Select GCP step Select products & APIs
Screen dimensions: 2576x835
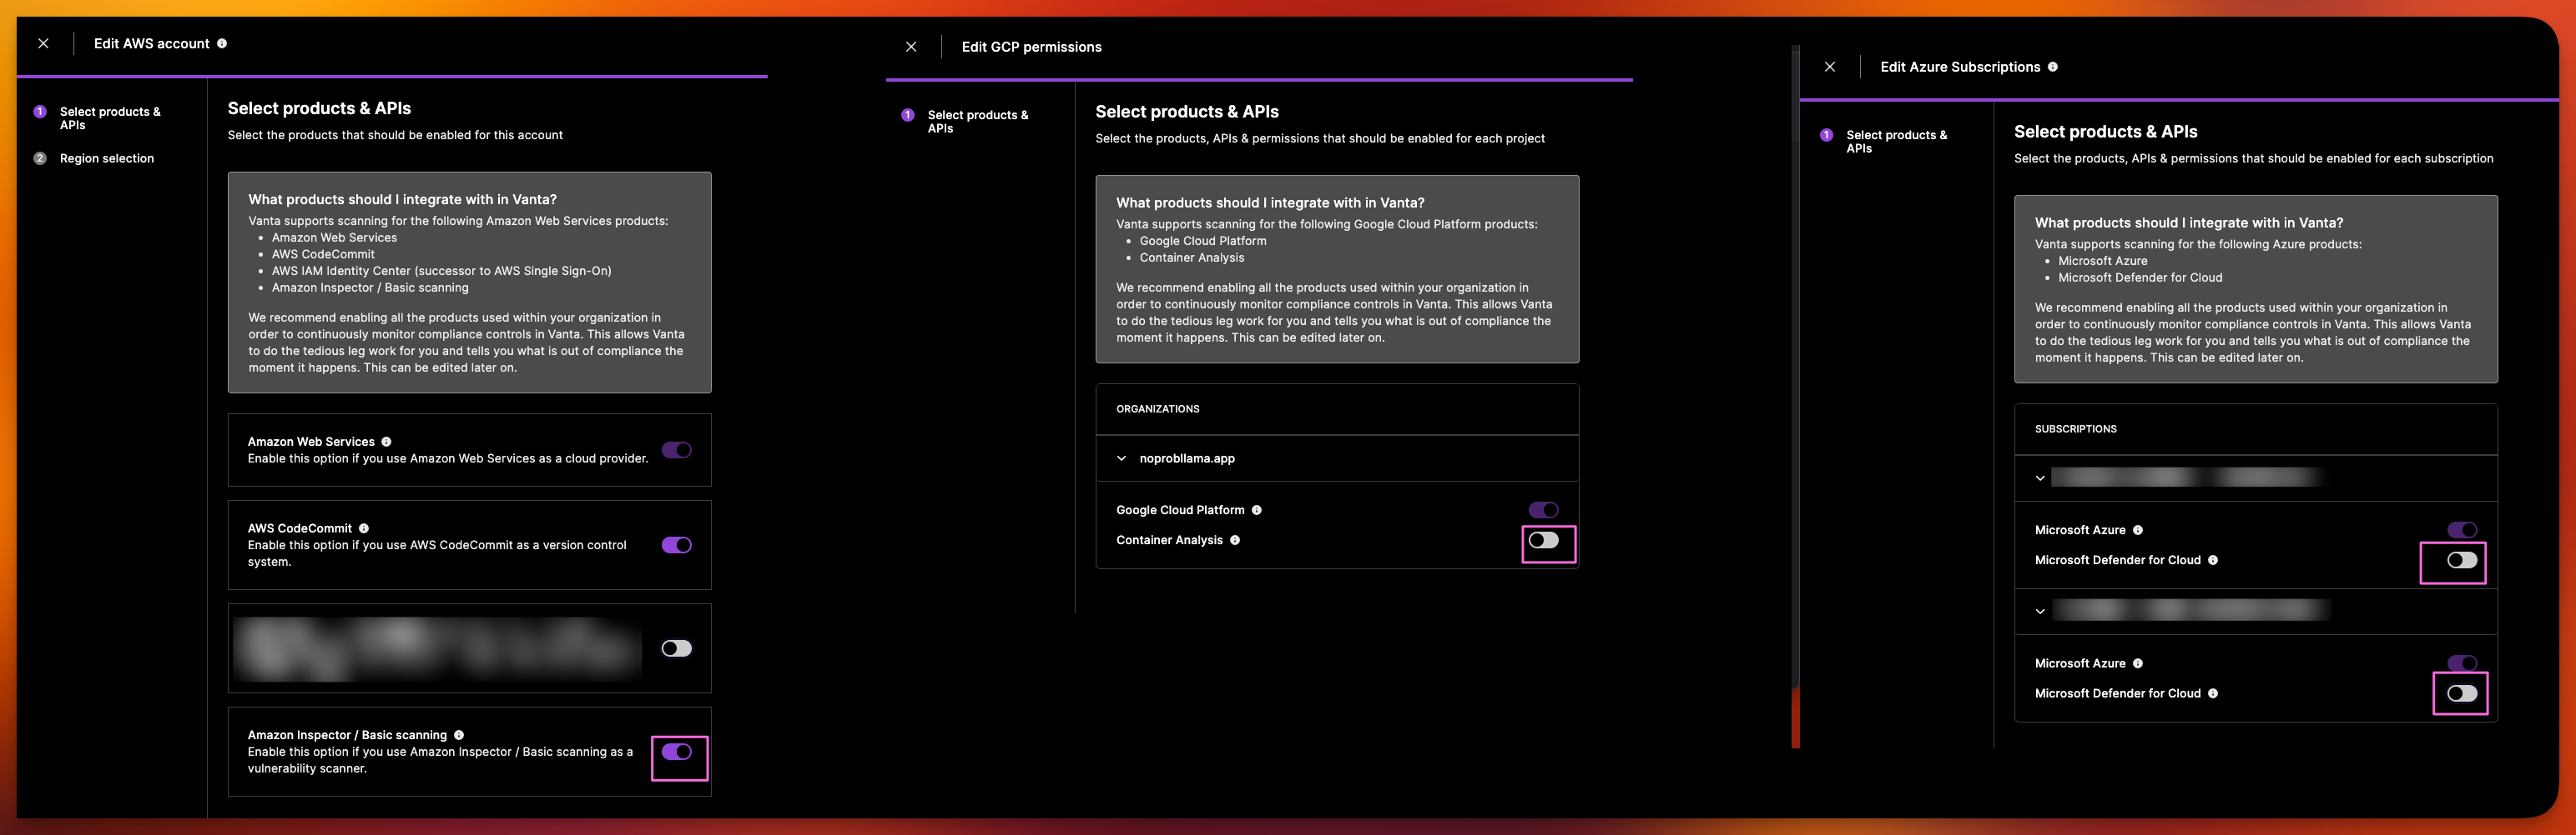(966, 122)
